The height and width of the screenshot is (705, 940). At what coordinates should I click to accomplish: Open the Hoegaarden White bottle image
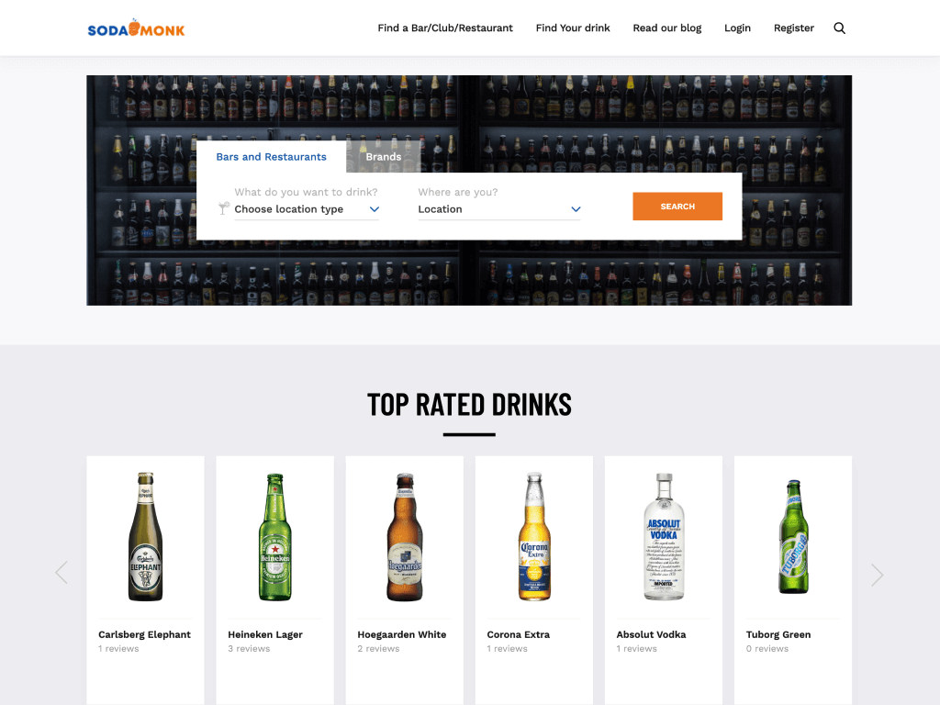click(x=405, y=536)
